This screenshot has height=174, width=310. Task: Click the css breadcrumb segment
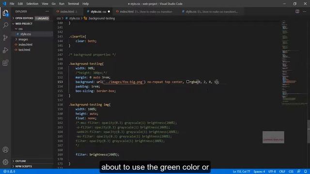[59, 18]
